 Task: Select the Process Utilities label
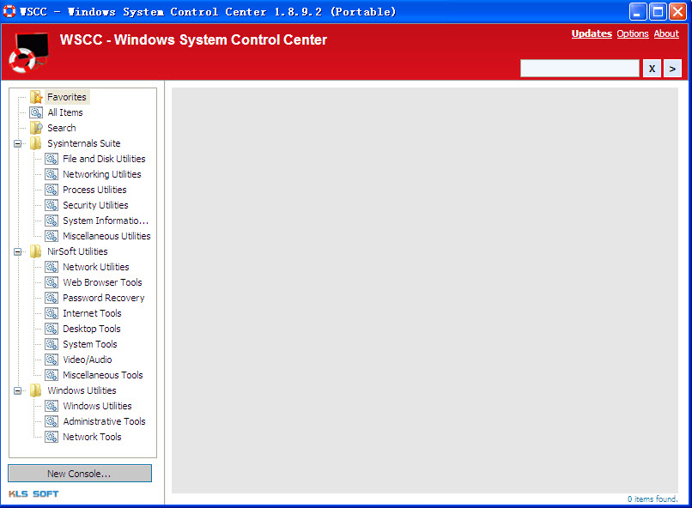[95, 190]
